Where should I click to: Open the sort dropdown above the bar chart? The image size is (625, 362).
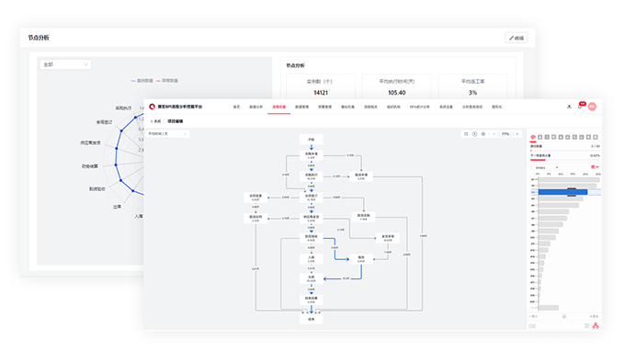(545, 167)
